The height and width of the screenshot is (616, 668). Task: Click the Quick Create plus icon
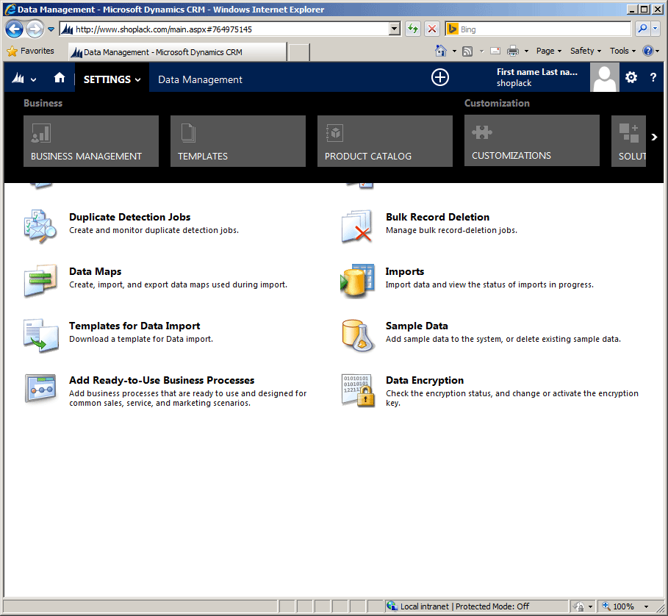coord(439,77)
